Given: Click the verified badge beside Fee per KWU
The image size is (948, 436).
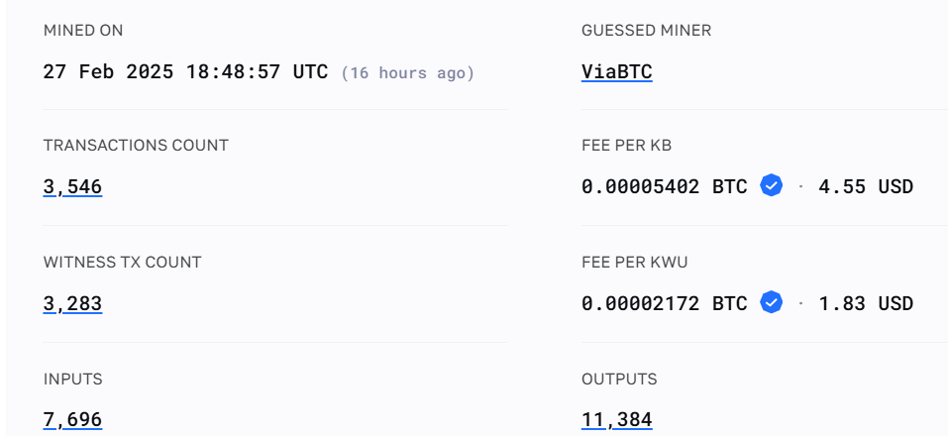Looking at the screenshot, I should (772, 302).
